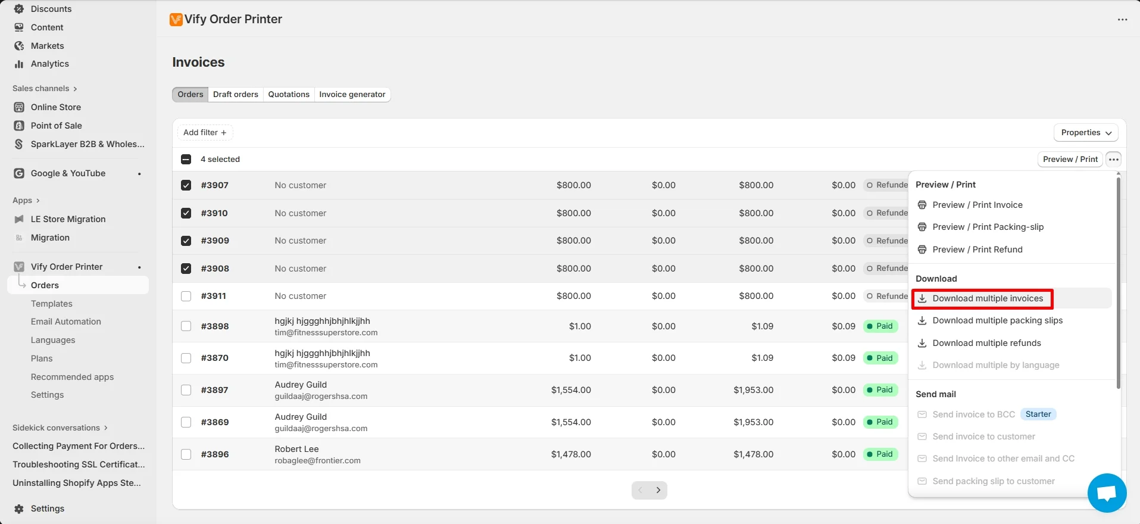The width and height of the screenshot is (1140, 524).
Task: Click the Content sidebar icon
Action: (x=19, y=27)
